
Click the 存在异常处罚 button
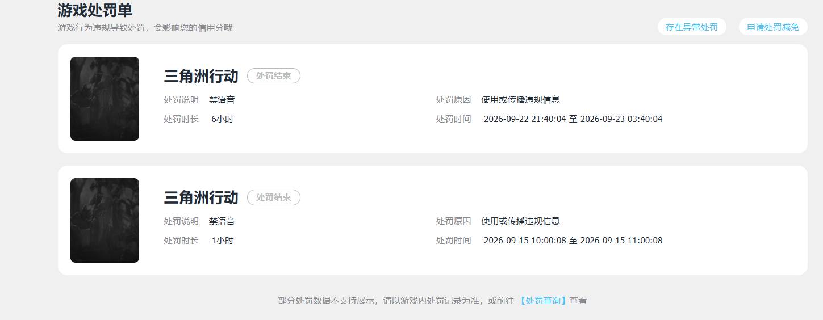pos(691,27)
